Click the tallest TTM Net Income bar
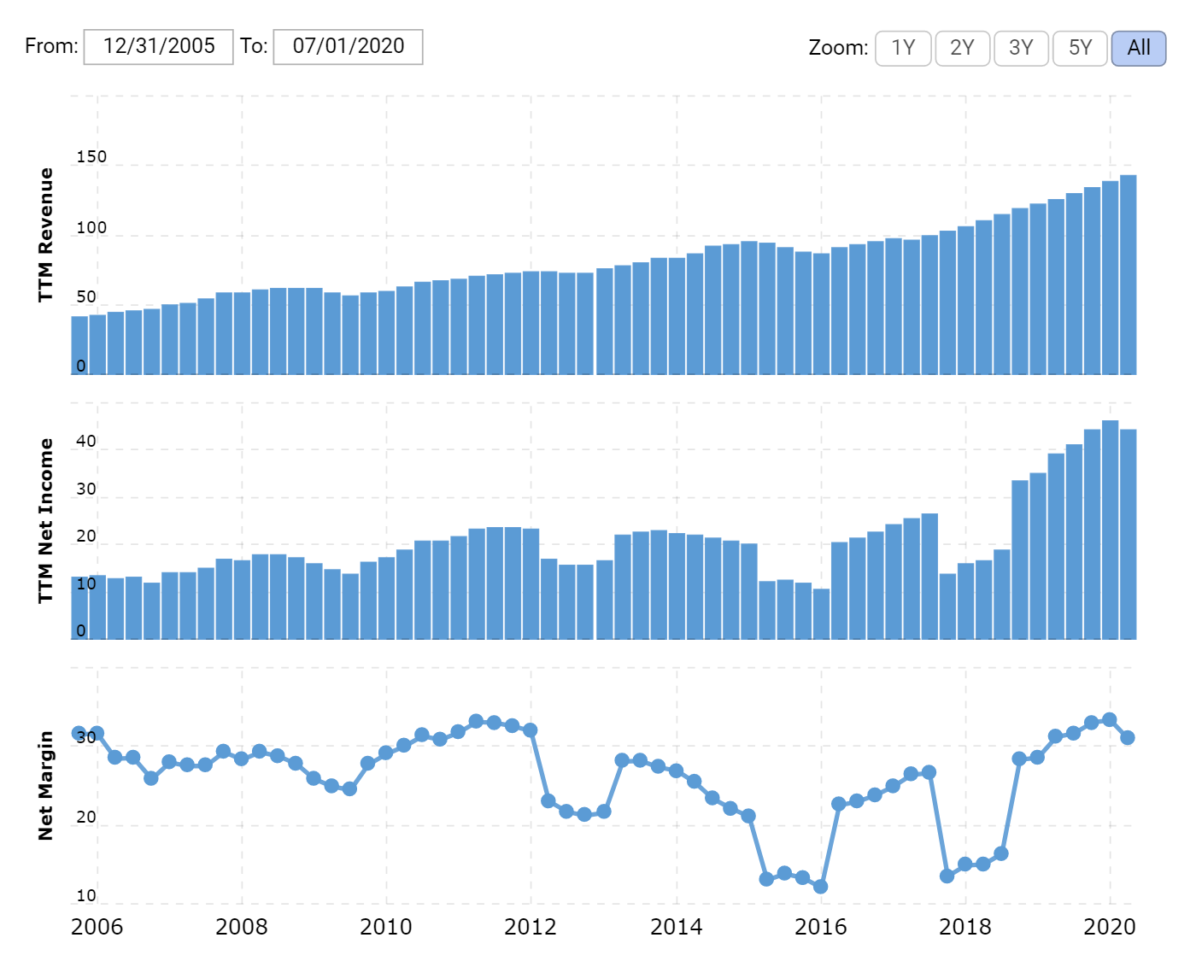This screenshot has width=1196, height=967. (1110, 530)
